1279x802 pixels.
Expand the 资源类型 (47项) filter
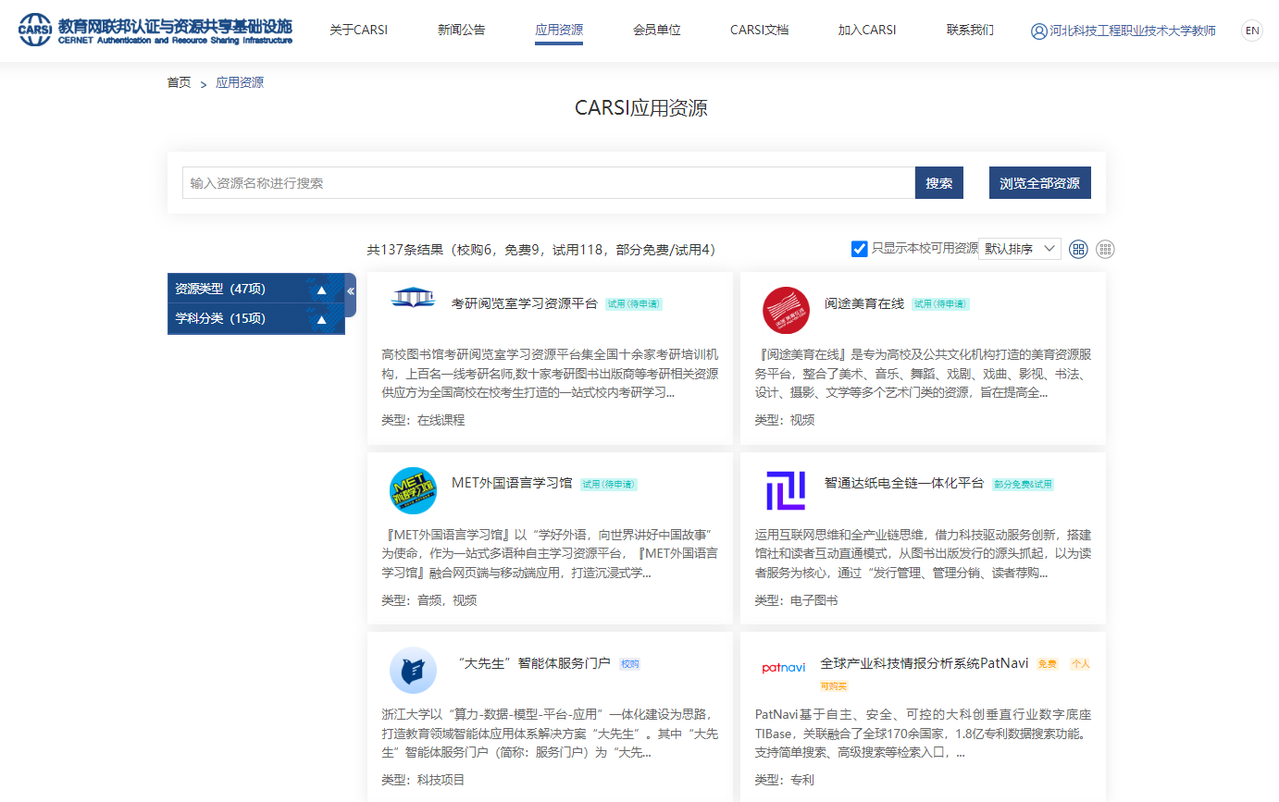click(x=256, y=289)
